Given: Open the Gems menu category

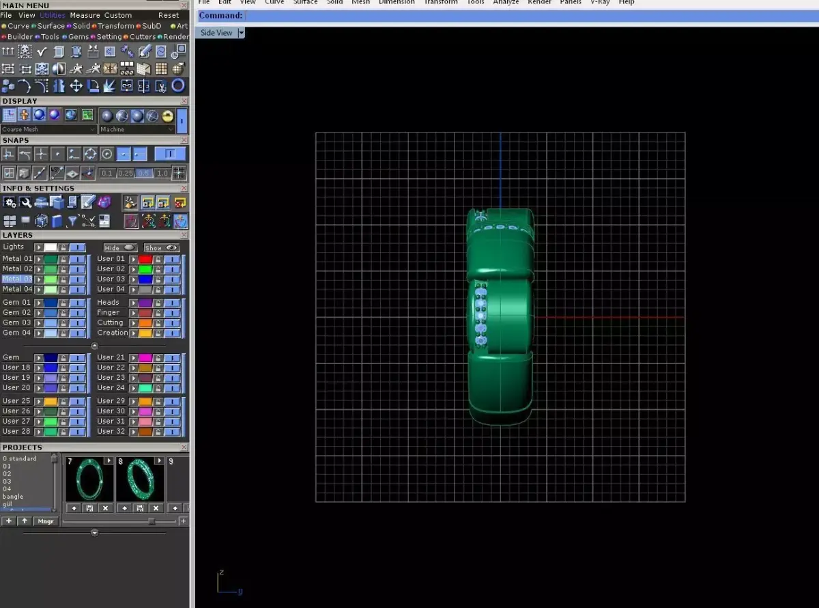Looking at the screenshot, I should (x=78, y=37).
